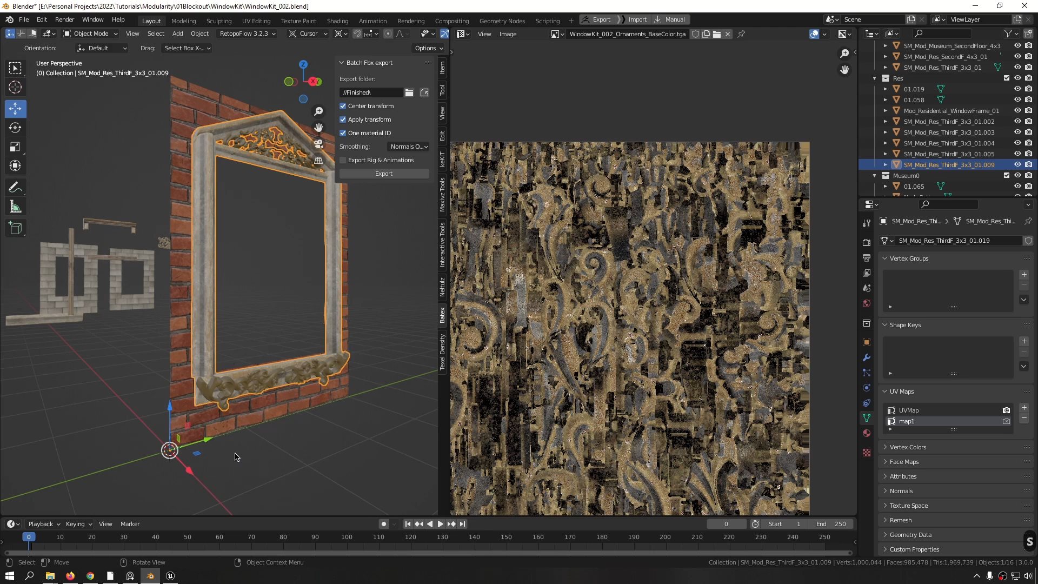Open the Material properties tab icon
Viewport: 1038px width, 584px height.
[x=867, y=433]
